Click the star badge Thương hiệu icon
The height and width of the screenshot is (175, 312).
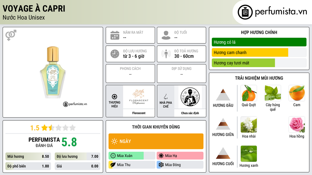pos(115,97)
